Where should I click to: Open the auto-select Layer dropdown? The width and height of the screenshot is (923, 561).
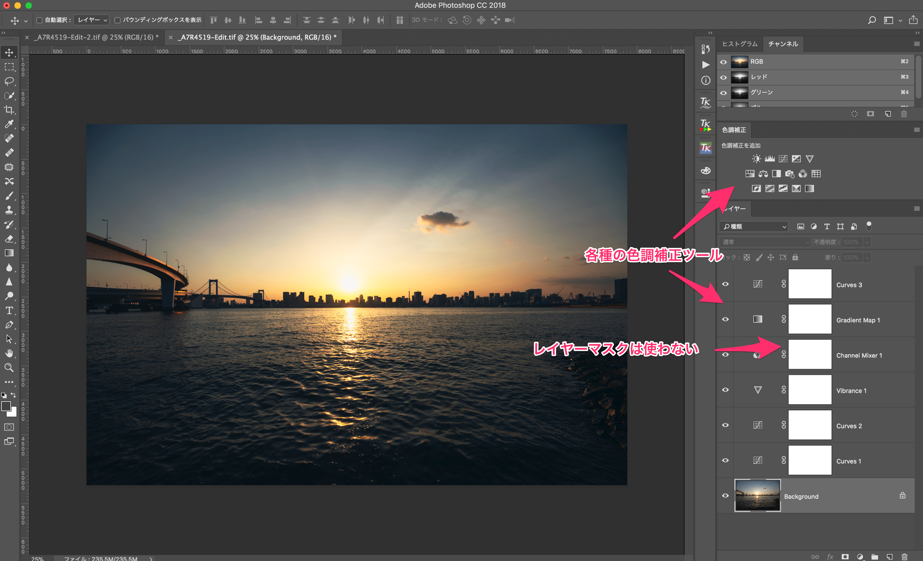point(91,20)
